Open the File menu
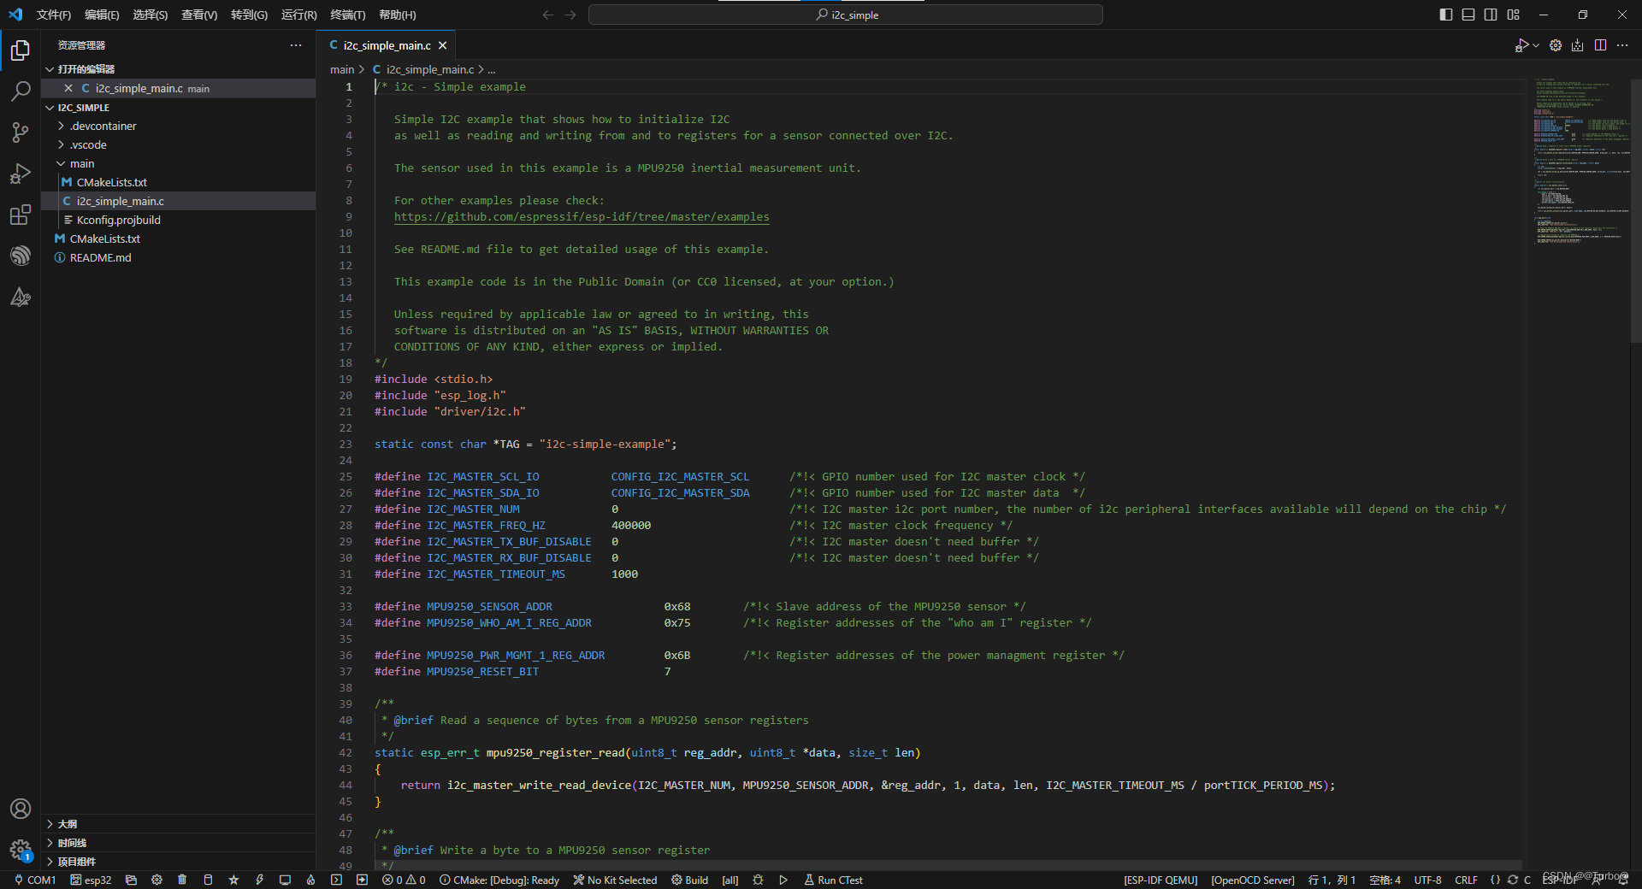 point(54,15)
